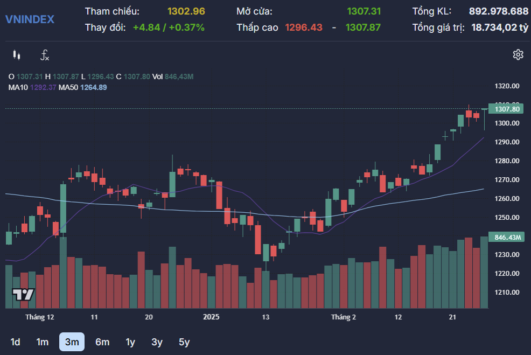Click the VNINDEX ticker title

click(30, 19)
